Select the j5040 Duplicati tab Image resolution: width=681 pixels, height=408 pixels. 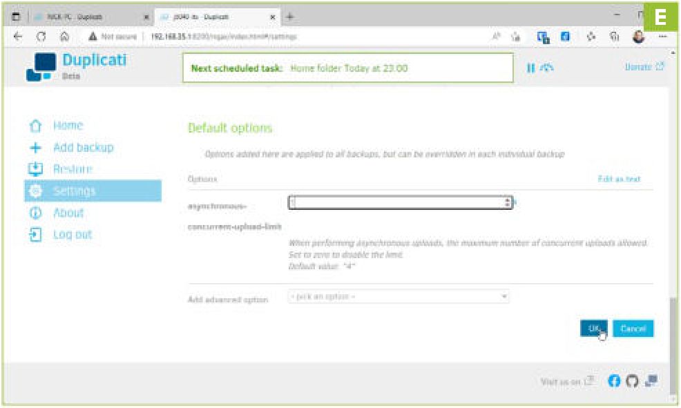(x=217, y=17)
